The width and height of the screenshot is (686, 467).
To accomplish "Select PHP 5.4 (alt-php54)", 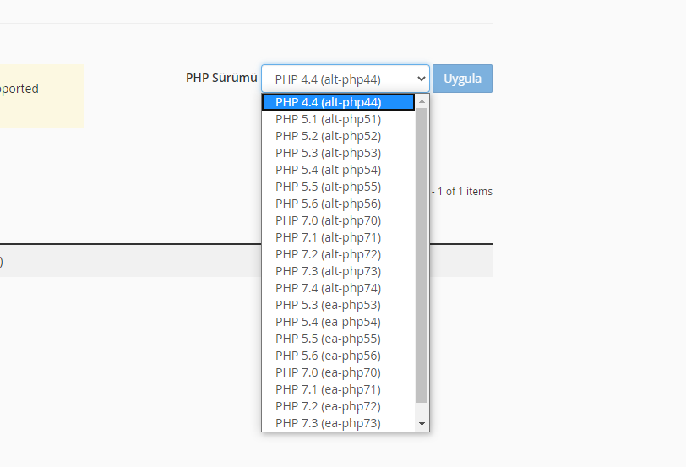I will pyautogui.click(x=338, y=170).
